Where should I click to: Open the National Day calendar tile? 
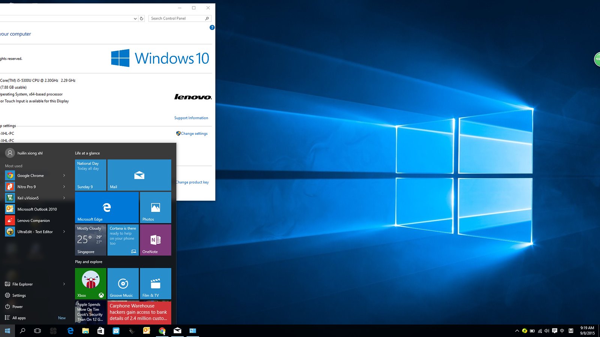90,175
